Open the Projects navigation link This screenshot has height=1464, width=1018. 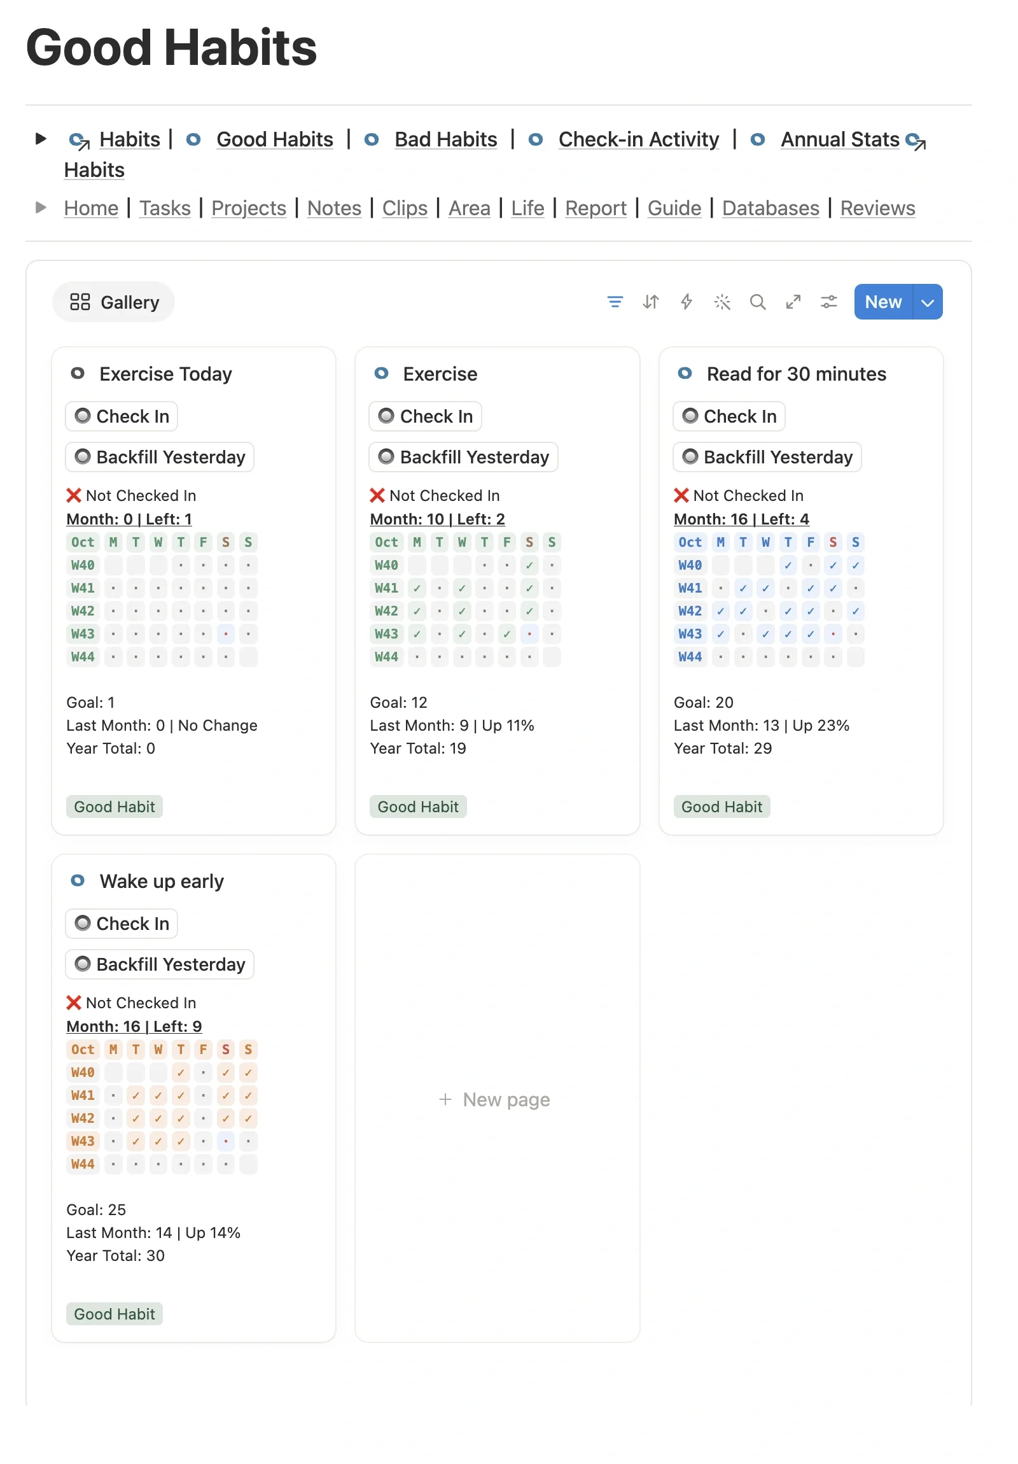(x=249, y=208)
